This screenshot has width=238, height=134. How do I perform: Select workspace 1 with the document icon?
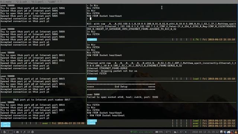point(3,132)
